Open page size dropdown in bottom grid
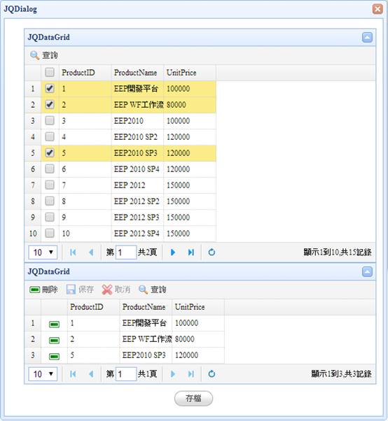388x421 pixels. point(43,373)
